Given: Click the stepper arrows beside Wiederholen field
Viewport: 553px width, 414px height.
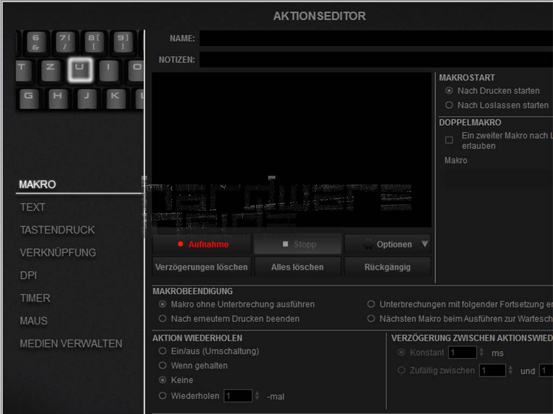Looking at the screenshot, I should point(257,396).
